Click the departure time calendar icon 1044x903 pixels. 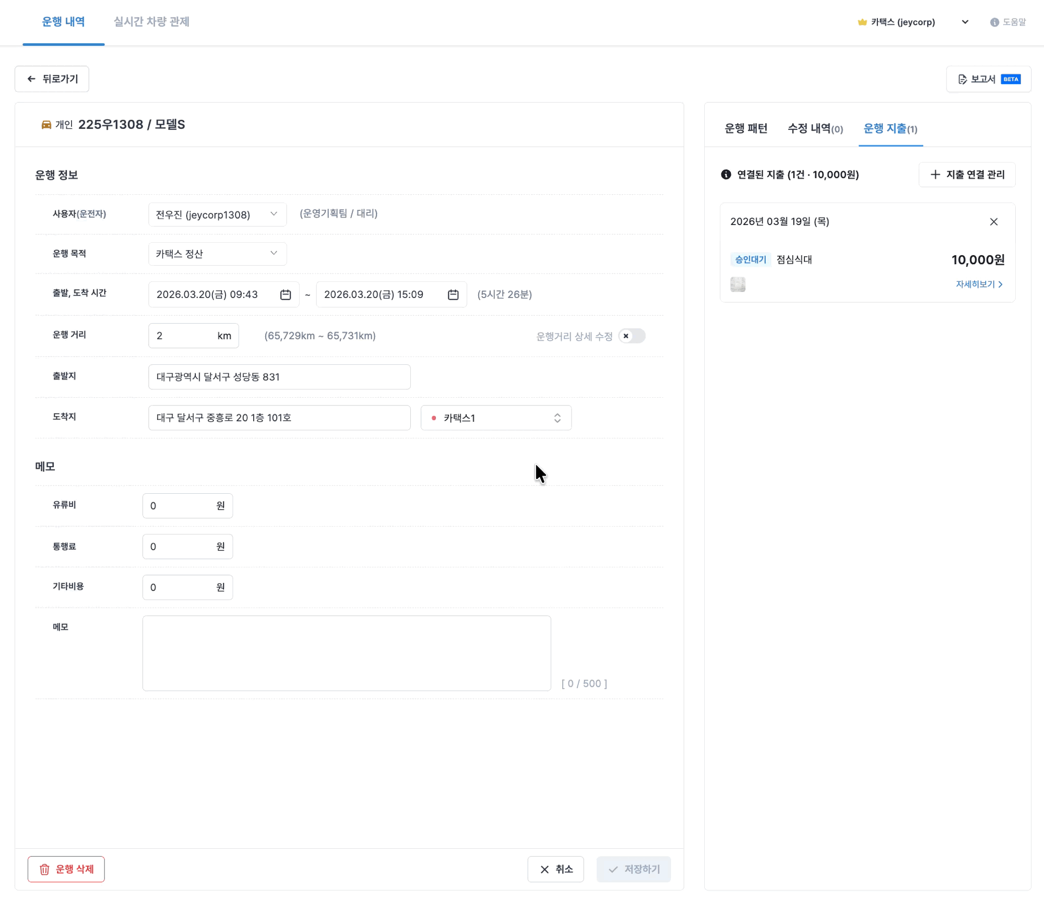[286, 295]
